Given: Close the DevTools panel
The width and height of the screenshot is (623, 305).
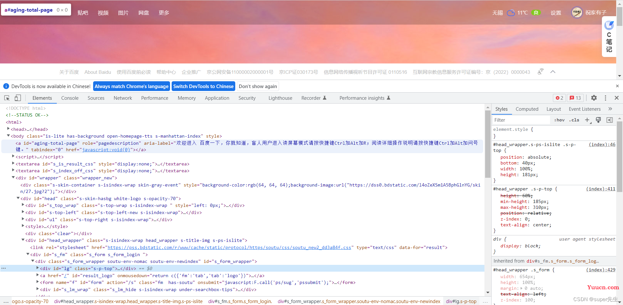Looking at the screenshot, I should [x=617, y=98].
